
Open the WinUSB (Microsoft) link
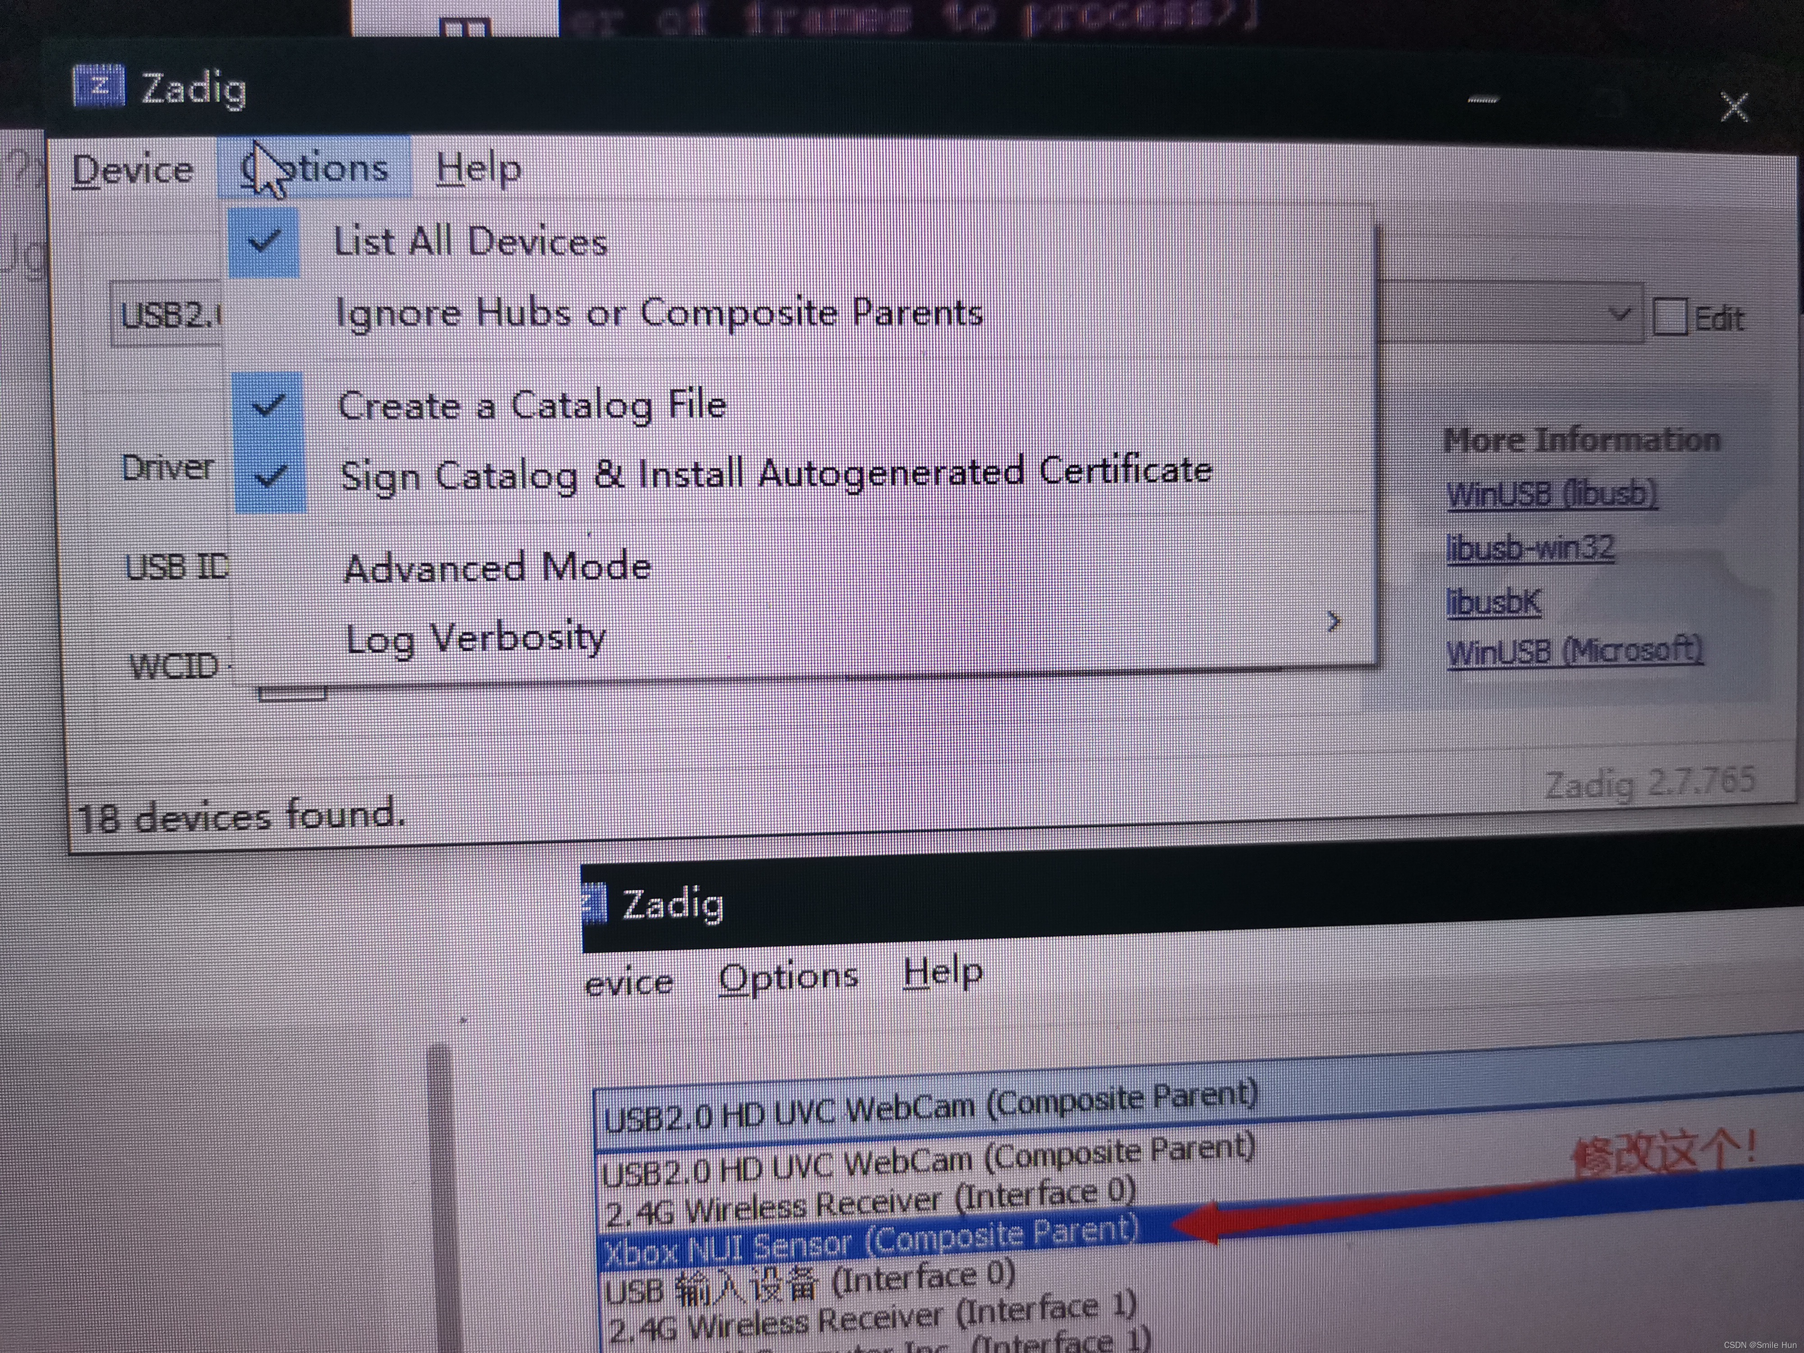pos(1574,652)
